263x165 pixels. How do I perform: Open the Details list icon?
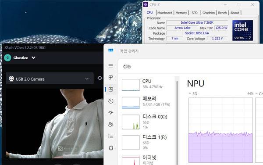111,136
